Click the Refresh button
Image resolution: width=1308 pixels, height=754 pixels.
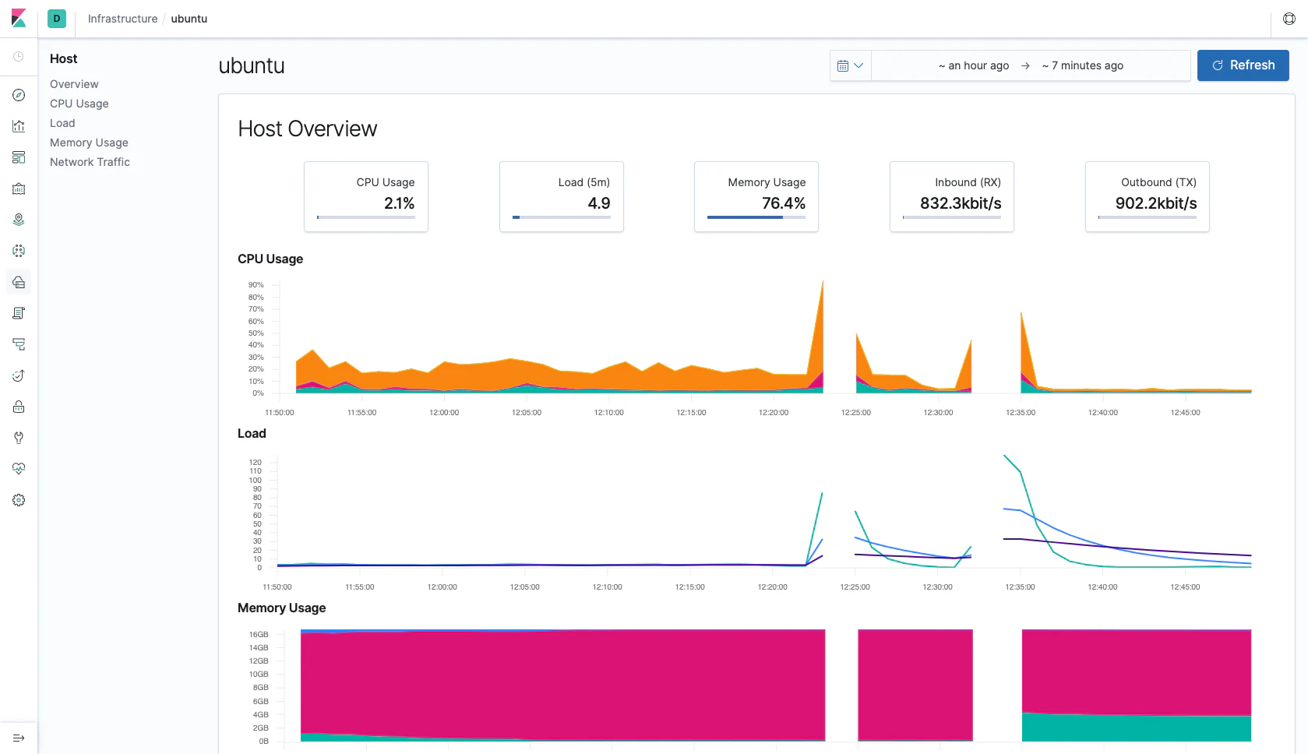point(1243,65)
